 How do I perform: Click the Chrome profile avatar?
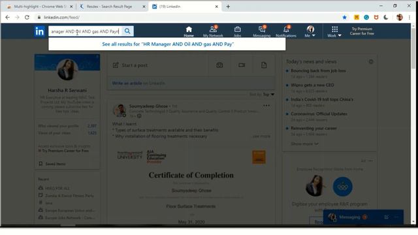(x=399, y=18)
